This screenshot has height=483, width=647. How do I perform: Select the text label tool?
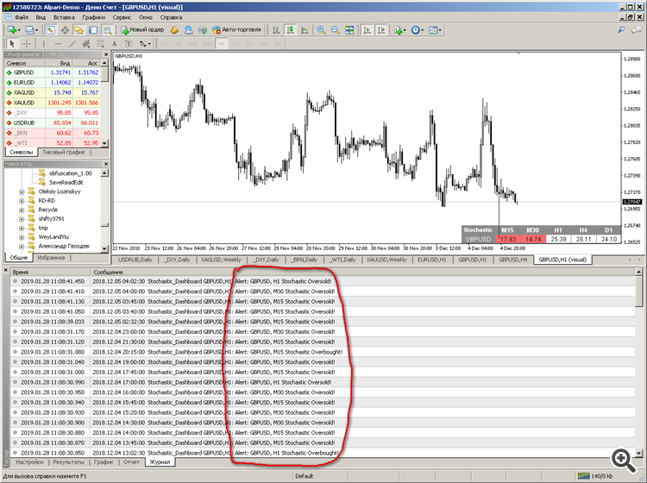129,44
